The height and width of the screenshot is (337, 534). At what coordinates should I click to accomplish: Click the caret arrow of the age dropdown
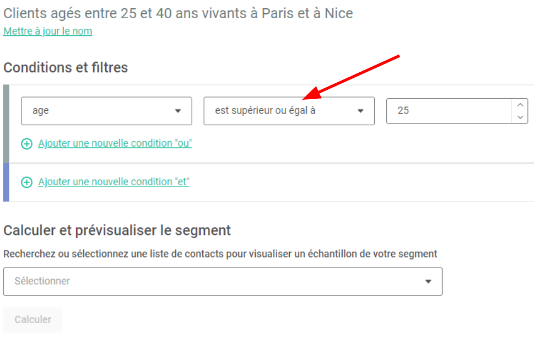click(178, 111)
